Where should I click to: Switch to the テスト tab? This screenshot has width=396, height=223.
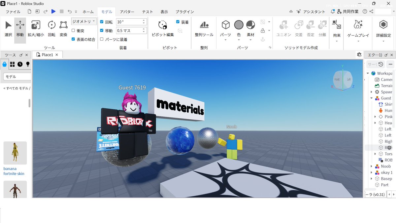148,12
